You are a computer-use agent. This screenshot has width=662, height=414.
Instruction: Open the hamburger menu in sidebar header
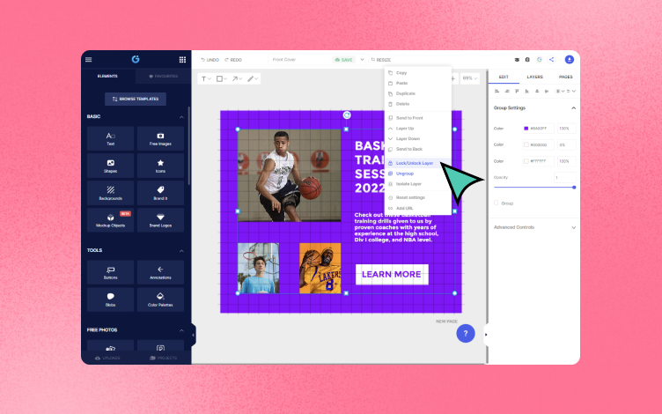[89, 60]
